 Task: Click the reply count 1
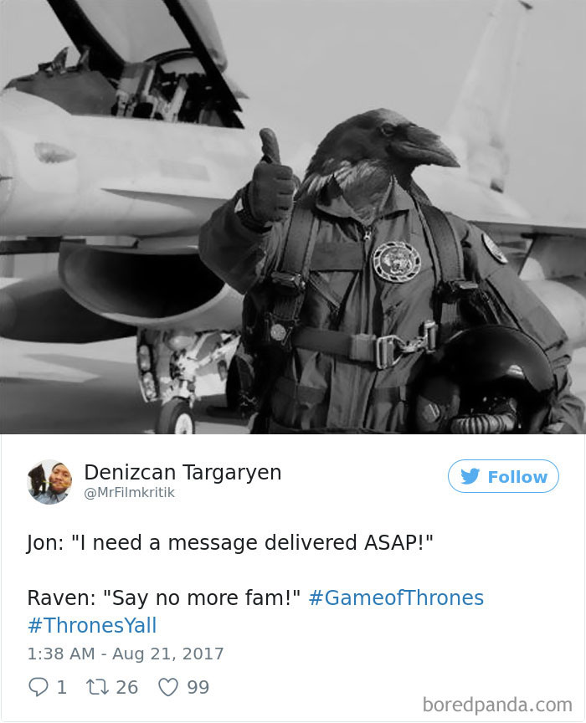pos(61,687)
